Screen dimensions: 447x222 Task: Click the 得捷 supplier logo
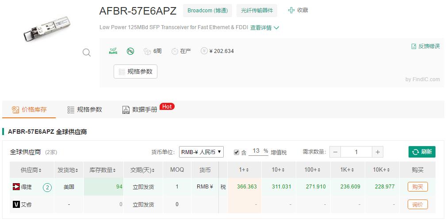(16, 187)
